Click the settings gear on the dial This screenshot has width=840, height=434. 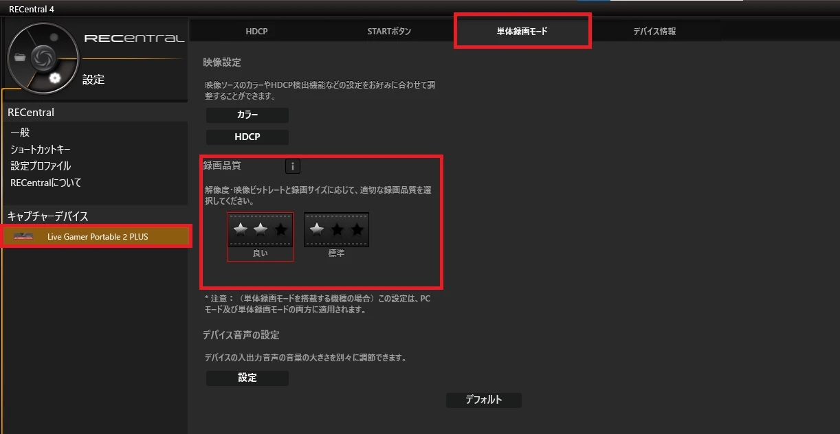pyautogui.click(x=55, y=78)
